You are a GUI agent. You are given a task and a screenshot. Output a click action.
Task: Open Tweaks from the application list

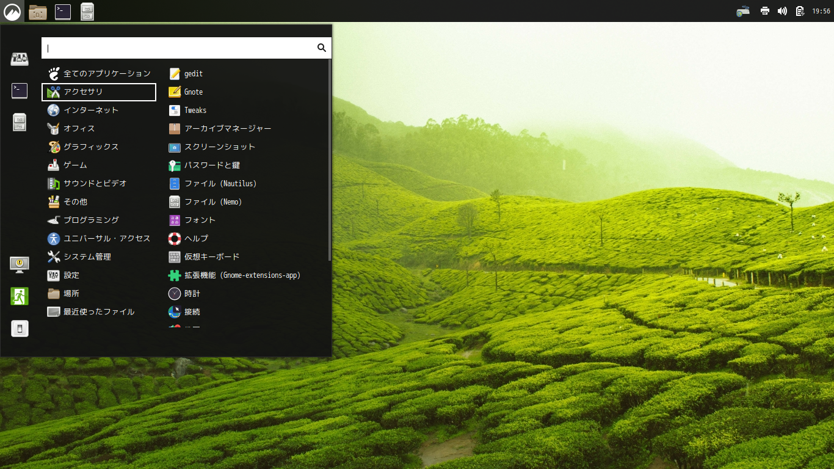coord(187,111)
